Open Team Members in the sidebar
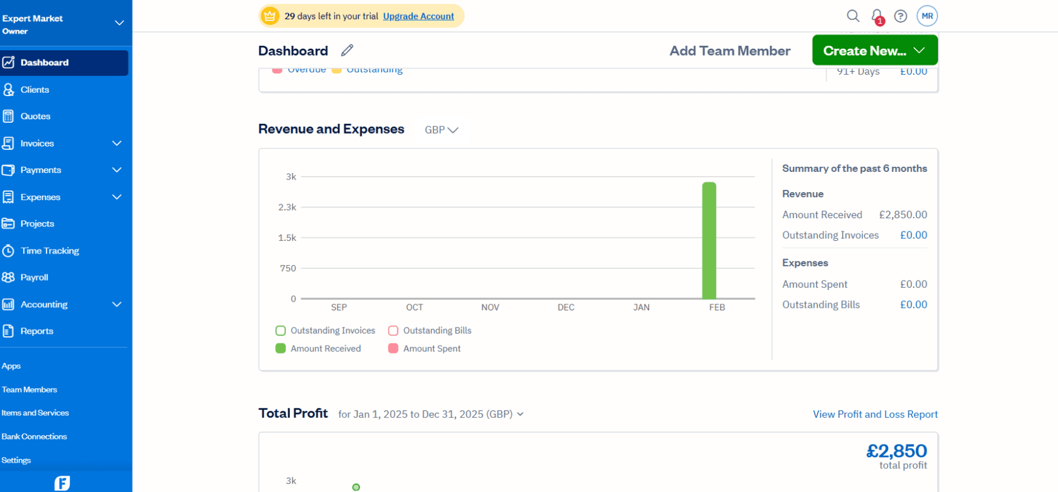Screen dimensions: 1058x492 point(29,390)
